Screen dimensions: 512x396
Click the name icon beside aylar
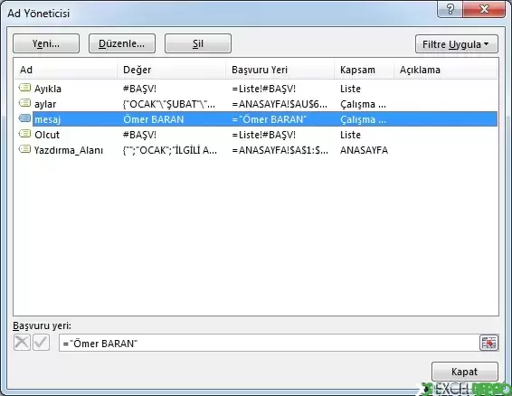(24, 103)
